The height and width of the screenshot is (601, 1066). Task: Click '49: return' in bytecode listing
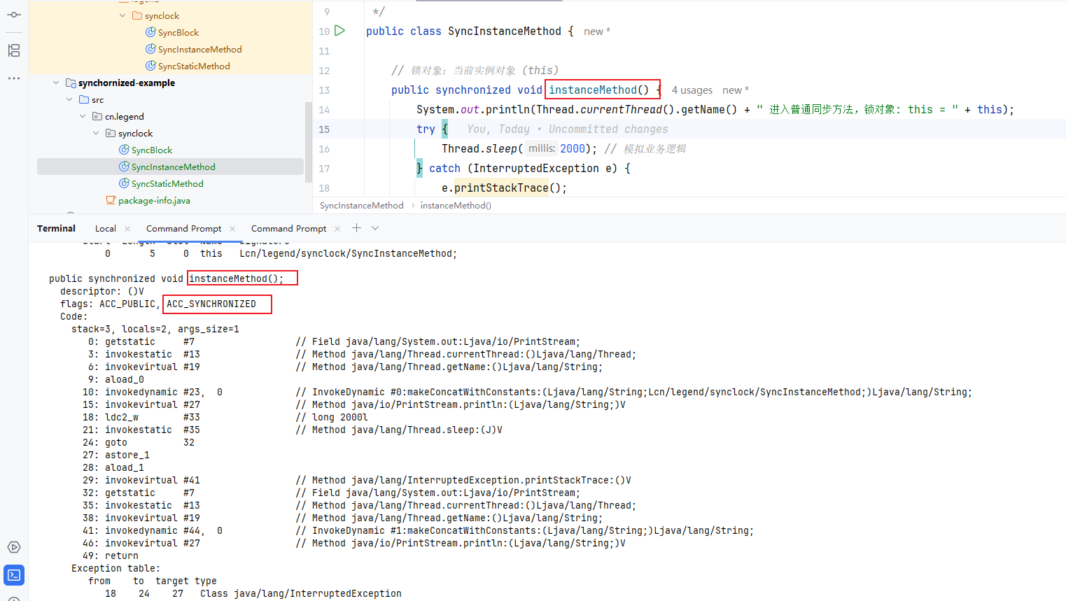[111, 556]
